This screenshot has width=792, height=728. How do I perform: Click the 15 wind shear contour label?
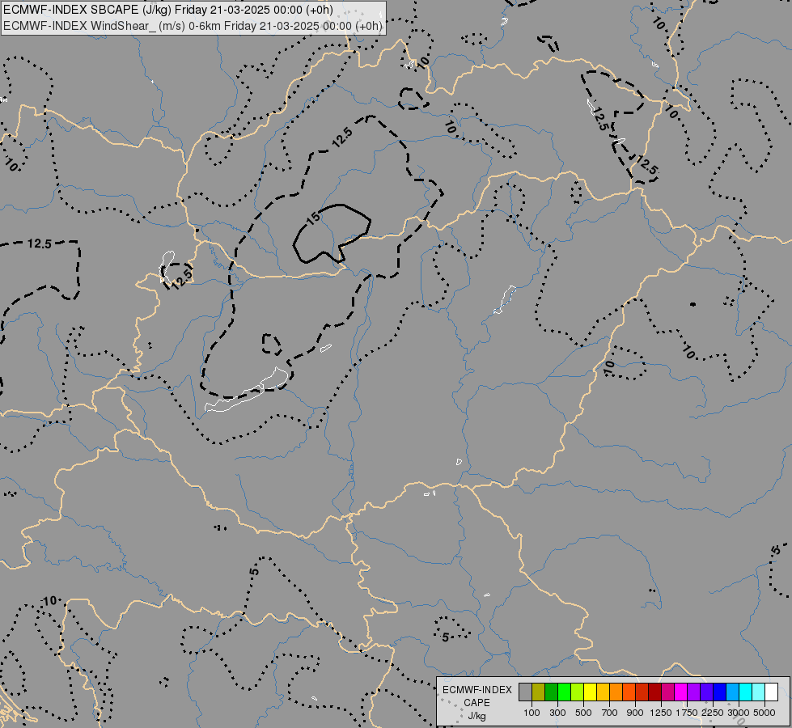tap(312, 218)
